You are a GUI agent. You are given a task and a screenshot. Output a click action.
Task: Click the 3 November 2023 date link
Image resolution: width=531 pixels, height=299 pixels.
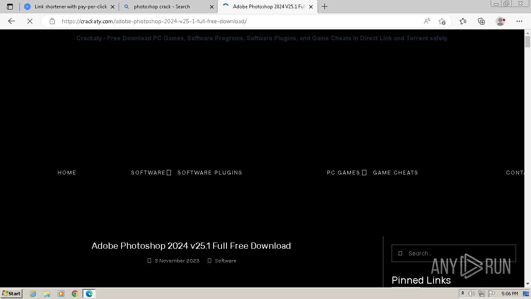tap(177, 261)
